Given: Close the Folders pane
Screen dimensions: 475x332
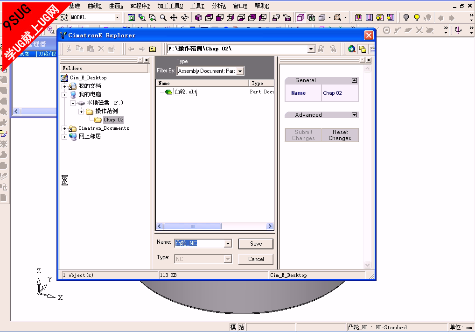Looking at the screenshot, I should click(147, 60).
